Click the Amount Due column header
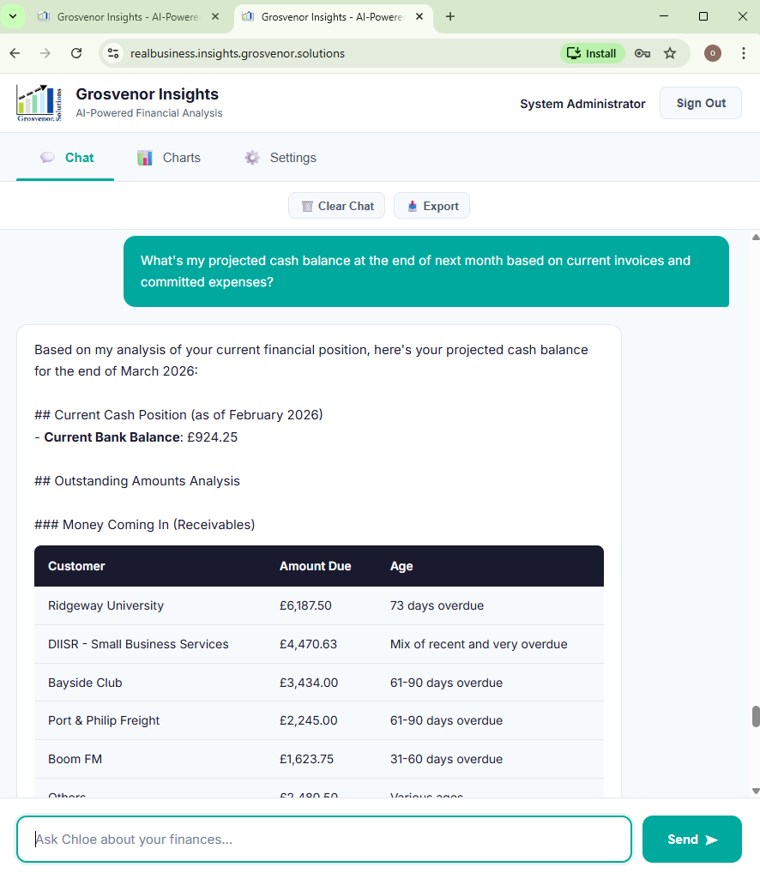 315,566
